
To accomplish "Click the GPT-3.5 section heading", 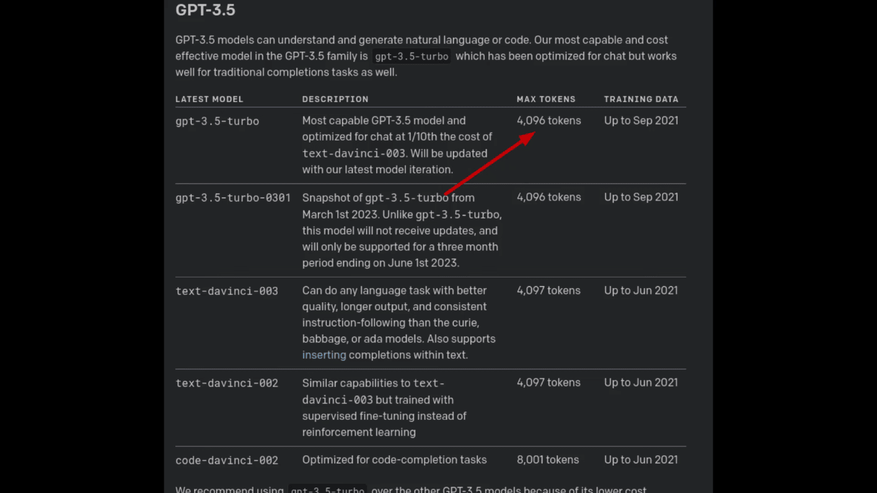I will point(205,10).
